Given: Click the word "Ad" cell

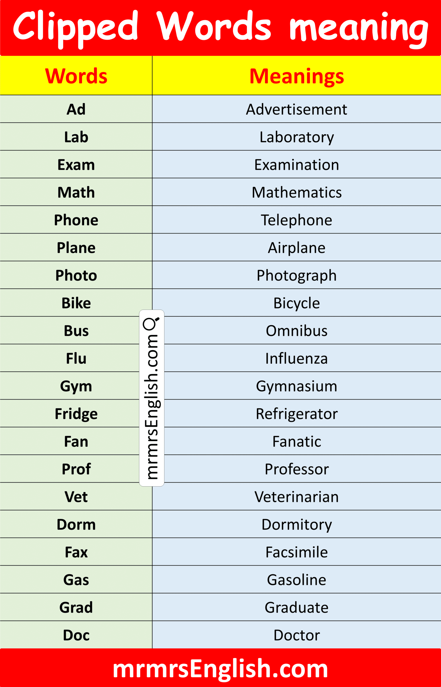Looking at the screenshot, I should pos(76,109).
